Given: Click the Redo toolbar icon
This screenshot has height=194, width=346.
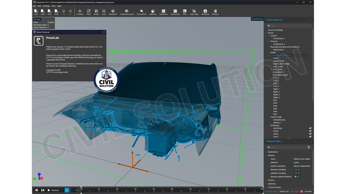Looking at the screenshot, I should (x=70, y=12).
